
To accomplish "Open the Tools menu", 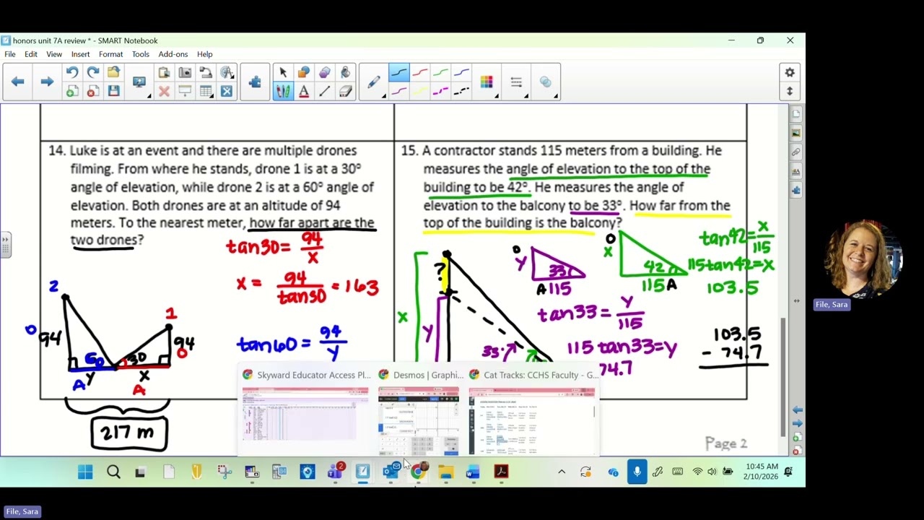I will click(140, 54).
